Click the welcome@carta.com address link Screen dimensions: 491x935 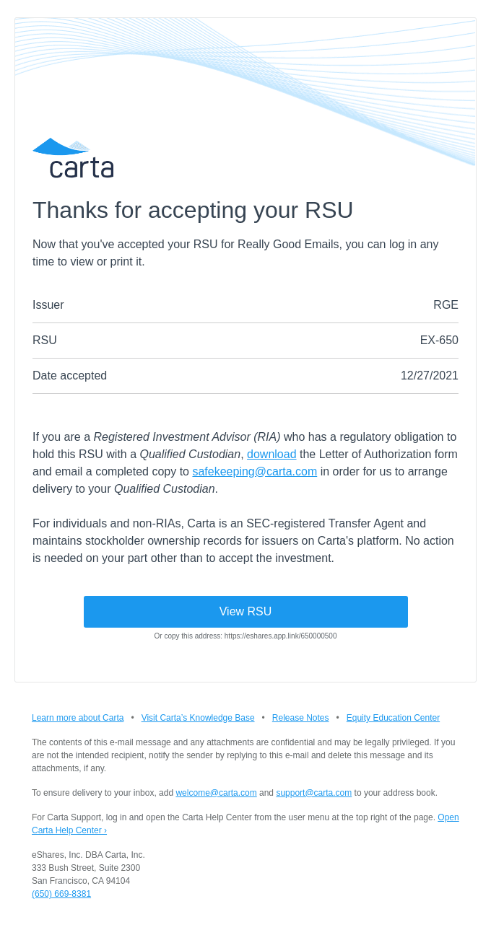[216, 793]
